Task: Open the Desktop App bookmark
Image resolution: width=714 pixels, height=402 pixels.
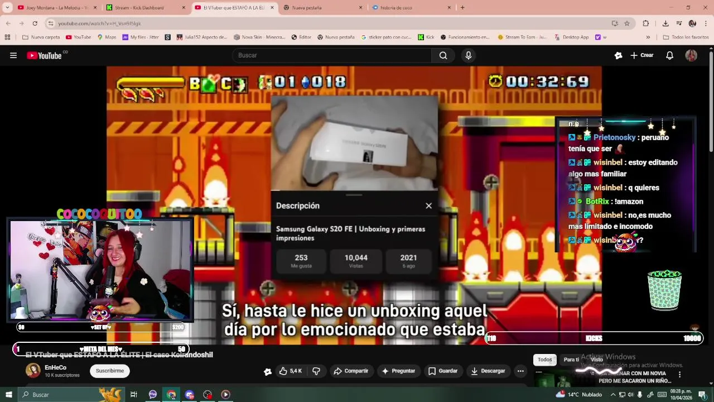Action: click(x=572, y=37)
